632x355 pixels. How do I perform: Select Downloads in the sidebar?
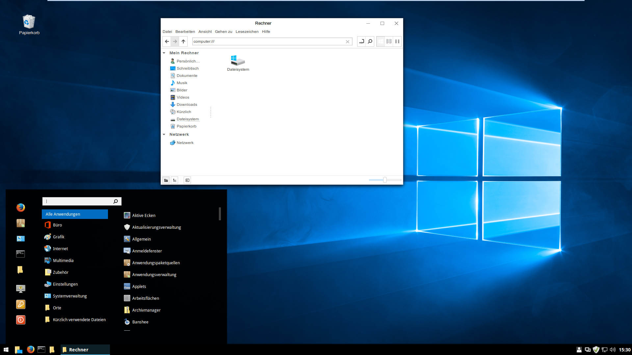coord(187,105)
